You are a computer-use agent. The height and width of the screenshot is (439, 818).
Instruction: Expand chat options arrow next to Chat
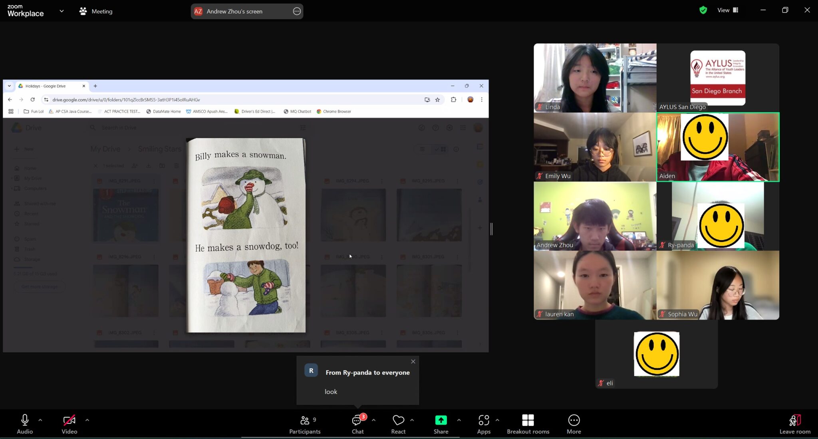pyautogui.click(x=373, y=420)
